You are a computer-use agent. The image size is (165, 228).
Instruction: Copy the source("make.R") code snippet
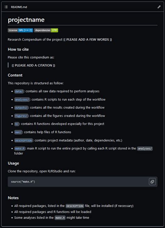click(152, 182)
